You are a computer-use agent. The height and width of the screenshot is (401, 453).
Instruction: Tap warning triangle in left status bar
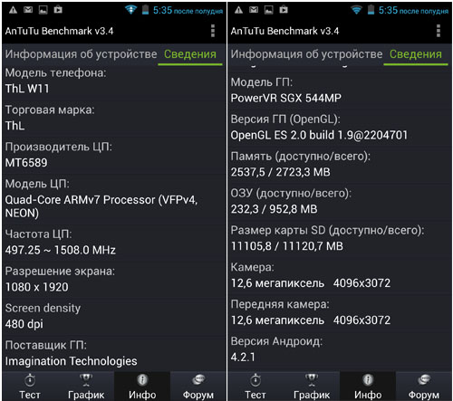click(x=13, y=10)
